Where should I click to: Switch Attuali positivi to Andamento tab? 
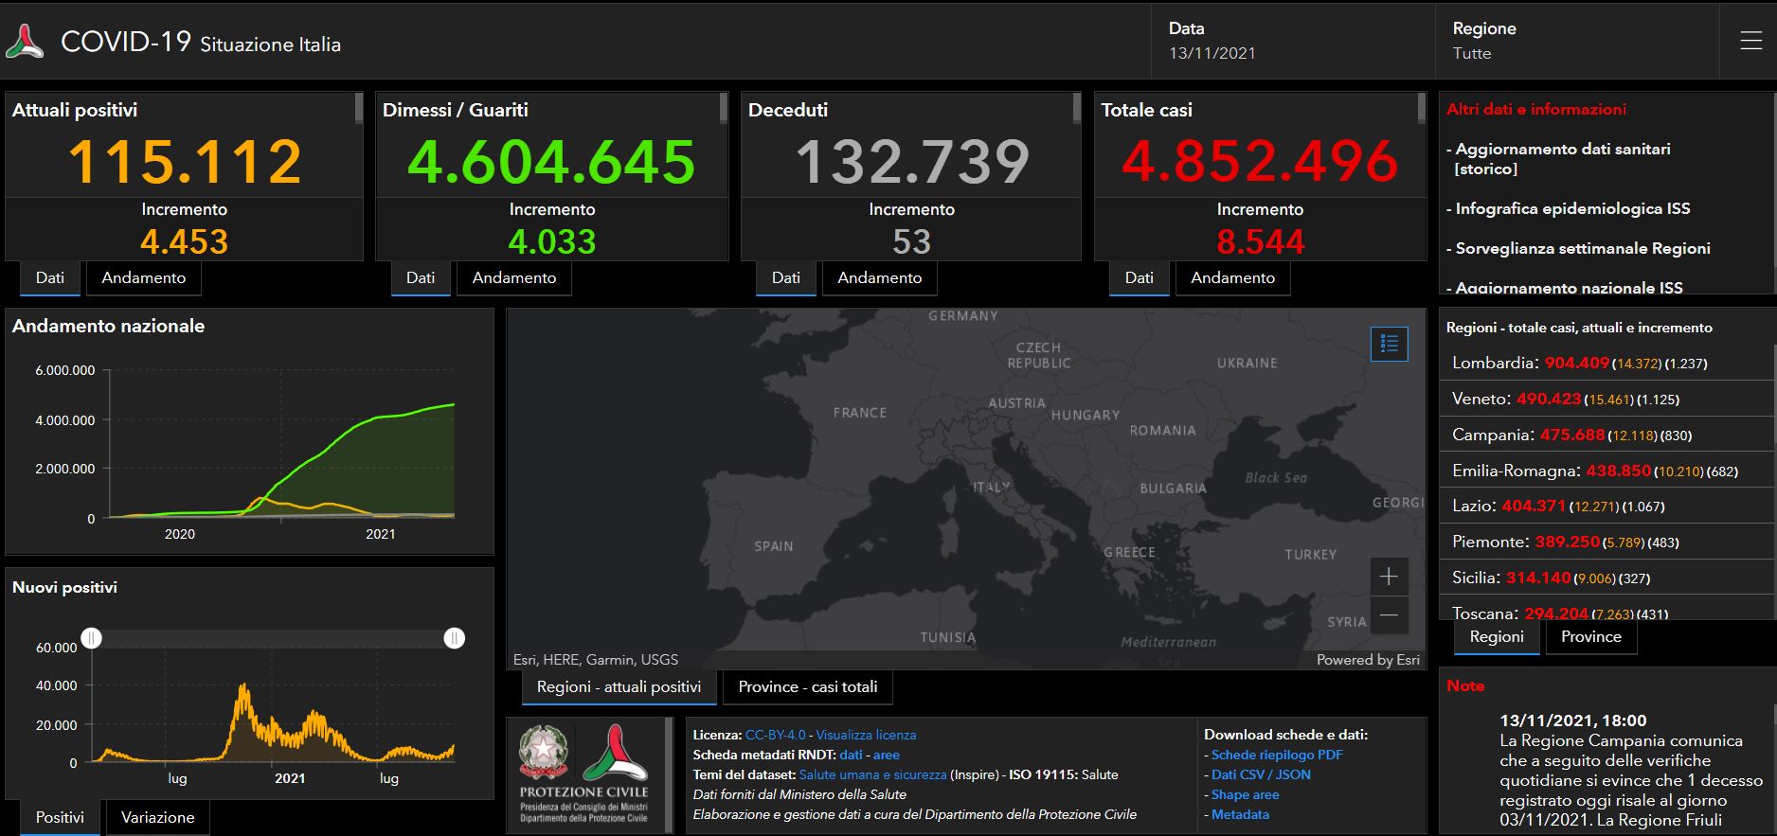(144, 278)
